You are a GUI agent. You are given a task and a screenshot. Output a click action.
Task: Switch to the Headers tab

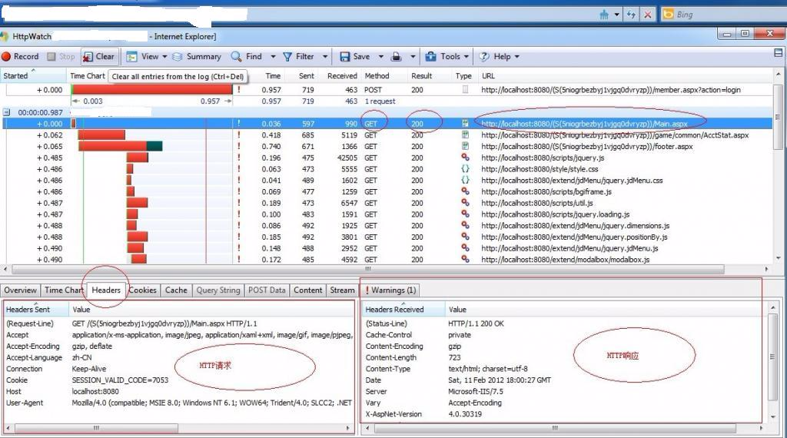pyautogui.click(x=106, y=290)
